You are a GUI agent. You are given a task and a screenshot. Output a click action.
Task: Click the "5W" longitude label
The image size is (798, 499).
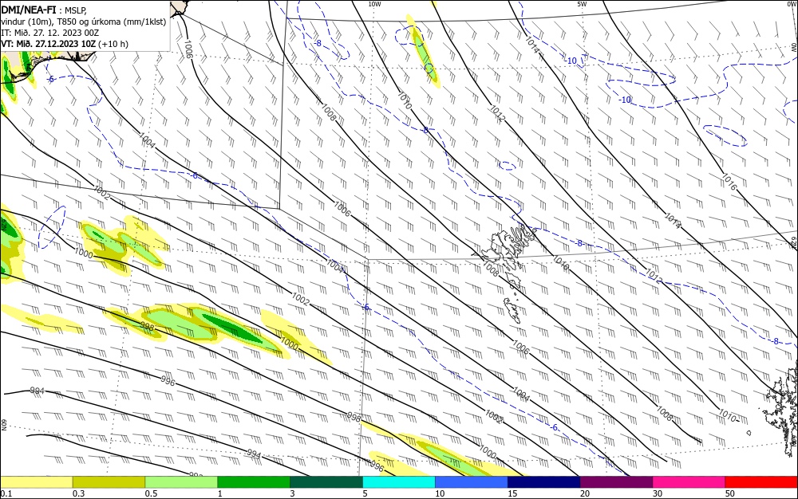click(582, 4)
